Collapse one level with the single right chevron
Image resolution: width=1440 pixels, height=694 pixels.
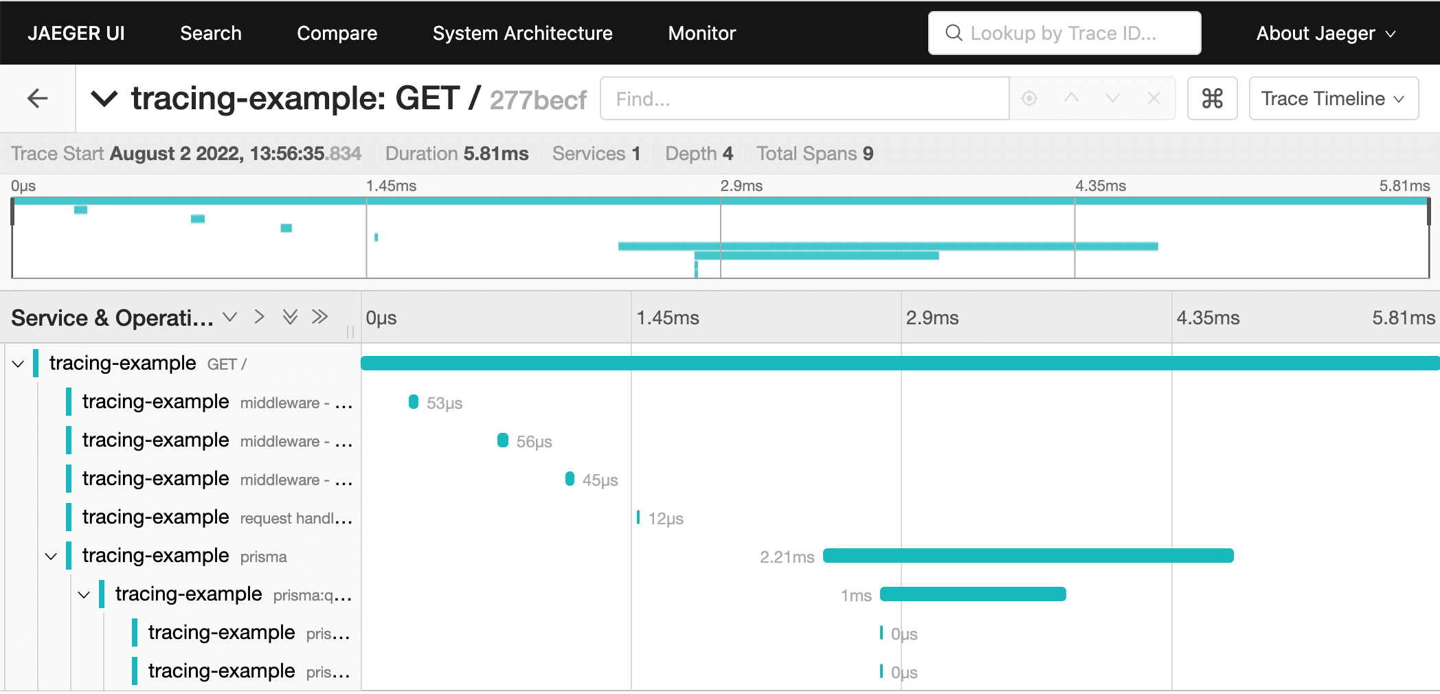point(259,317)
